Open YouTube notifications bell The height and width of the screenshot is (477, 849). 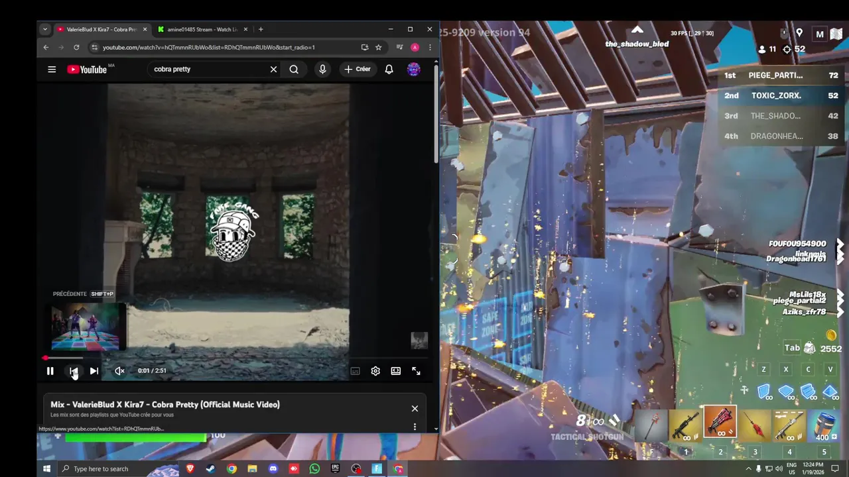(389, 69)
